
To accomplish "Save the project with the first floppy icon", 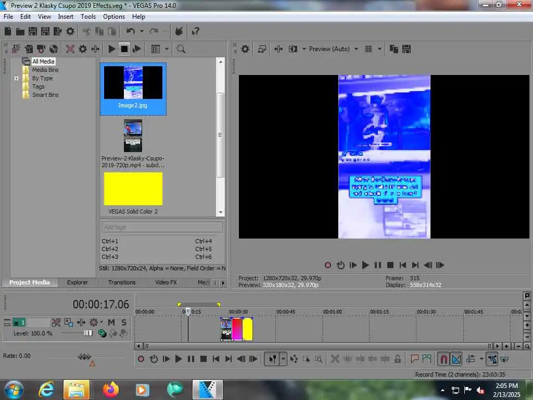I will coord(33,32).
